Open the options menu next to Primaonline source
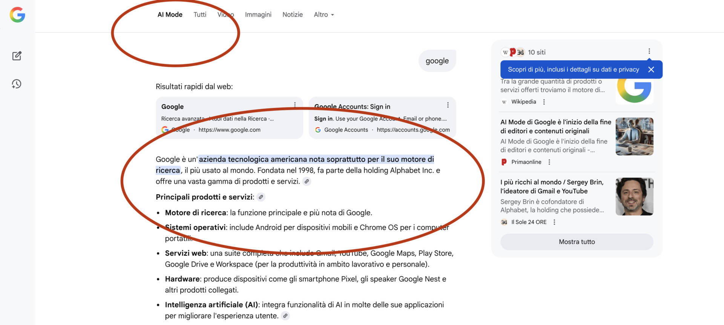The width and height of the screenshot is (724, 325). (x=549, y=162)
